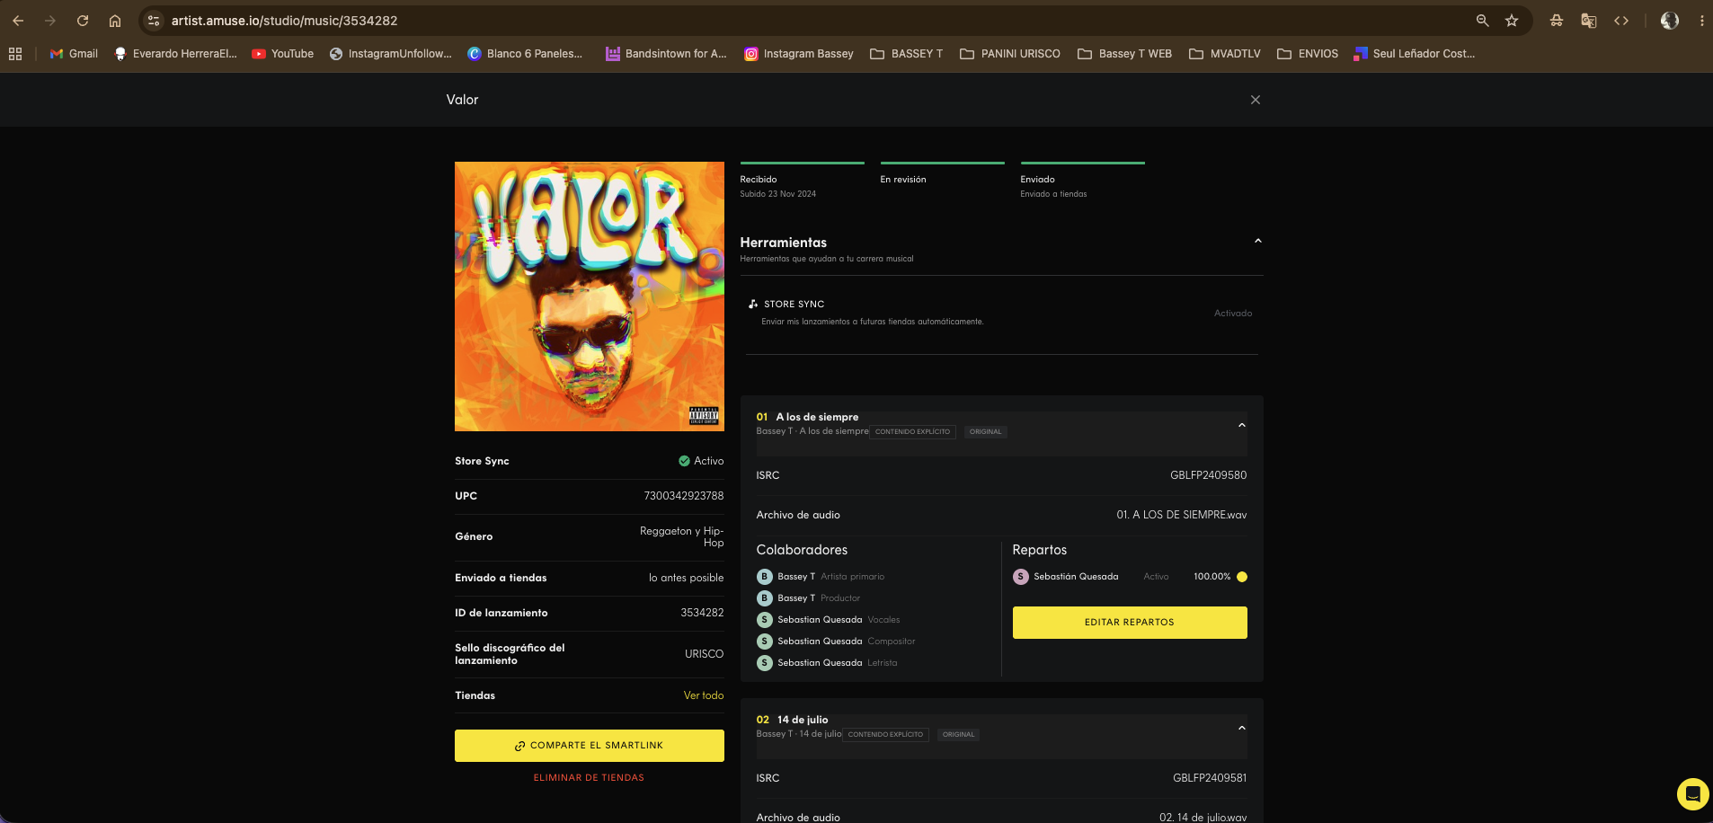Reload the Amuse studio page
Viewport: 1713px width, 823px height.
coord(83,21)
